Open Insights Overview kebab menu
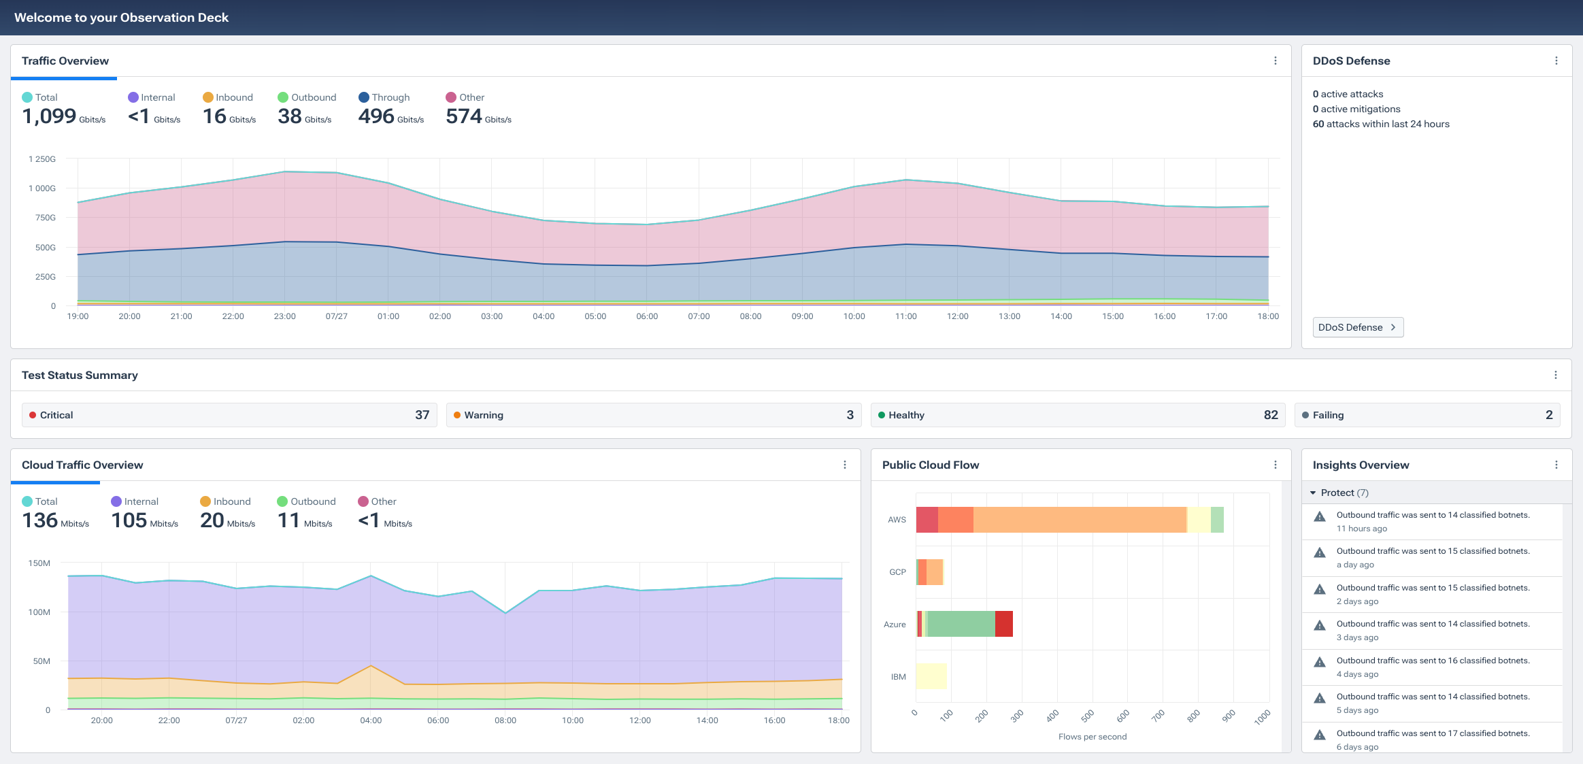This screenshot has height=764, width=1583. [x=1556, y=465]
